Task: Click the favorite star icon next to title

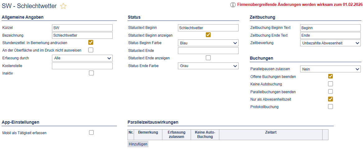Action: (x=63, y=6)
